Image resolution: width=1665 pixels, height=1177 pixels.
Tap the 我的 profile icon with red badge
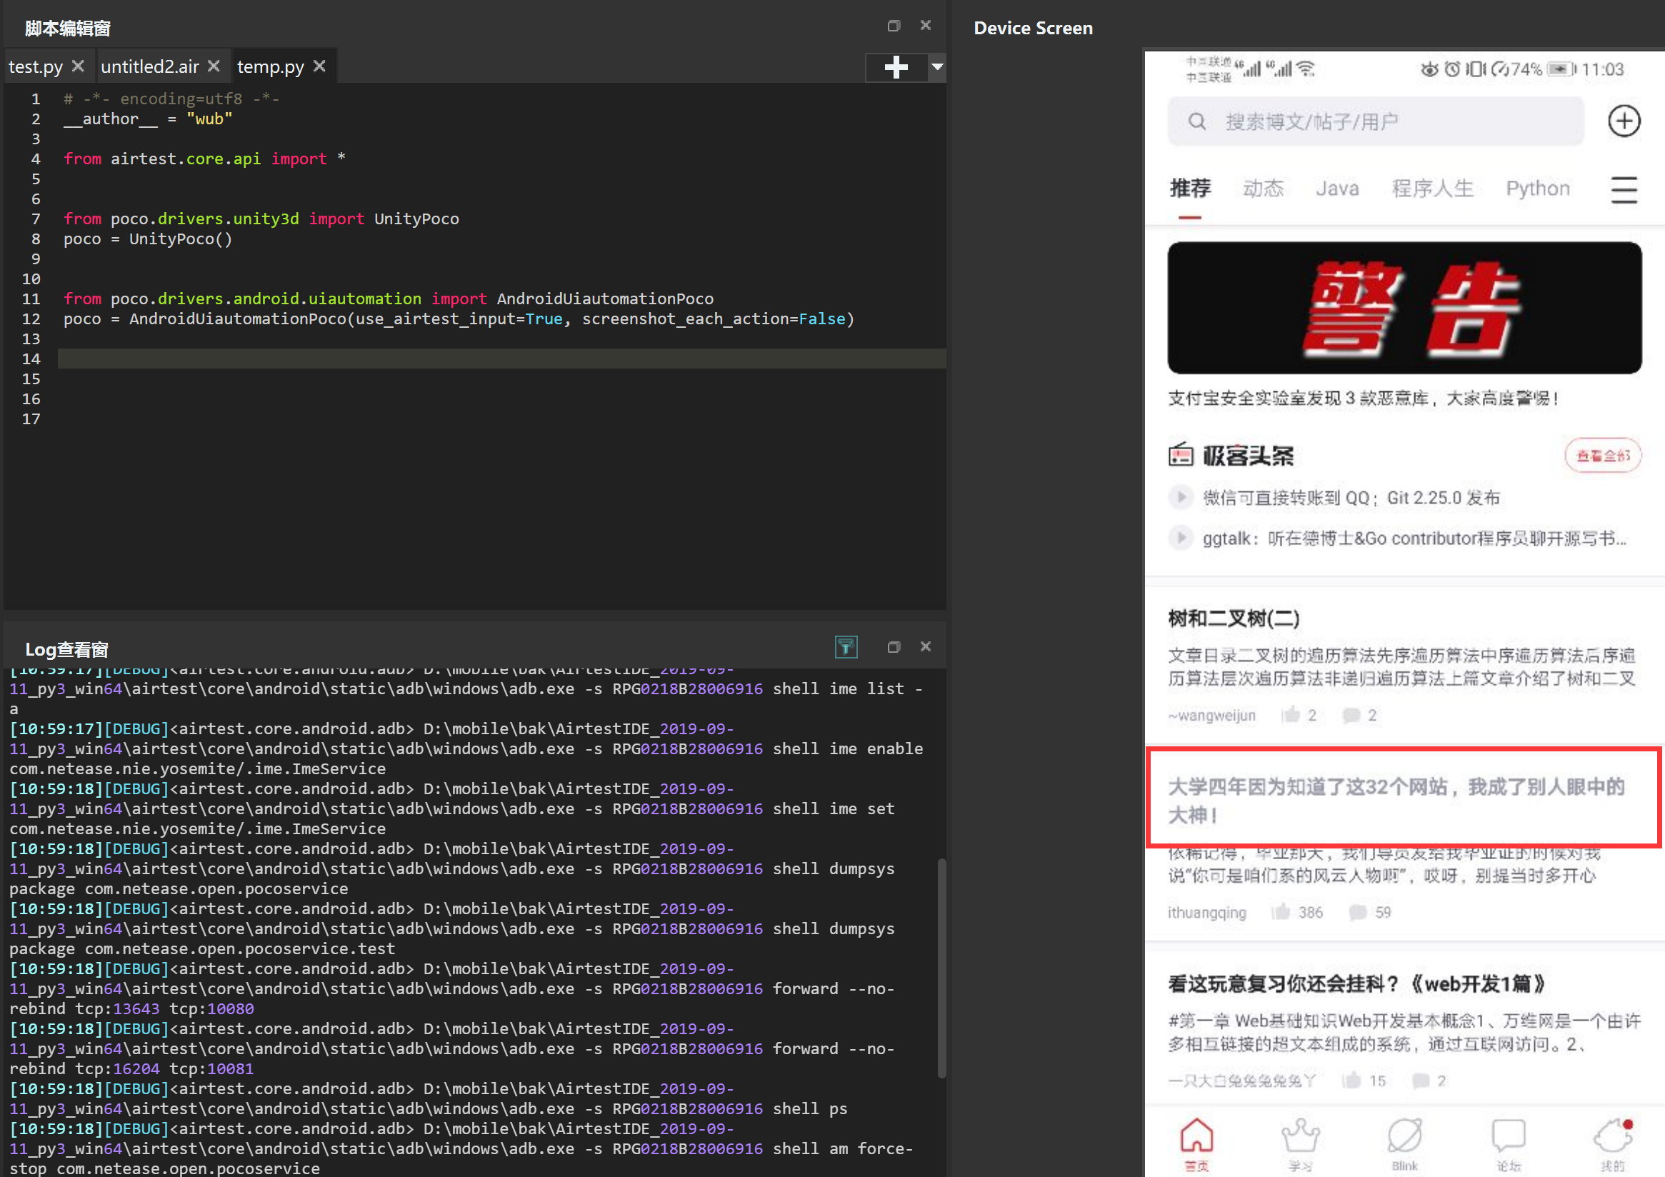point(1613,1138)
